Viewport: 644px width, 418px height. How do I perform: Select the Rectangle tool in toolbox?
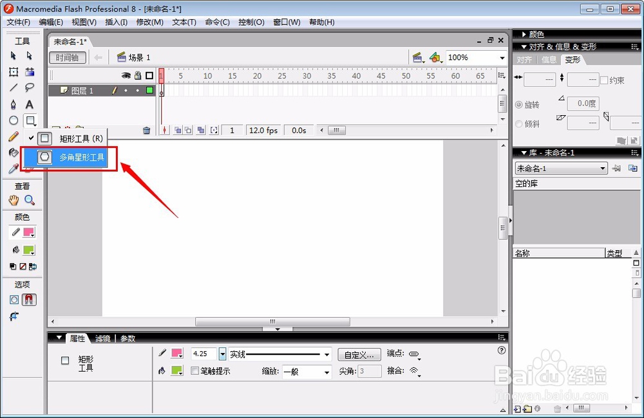click(30, 121)
